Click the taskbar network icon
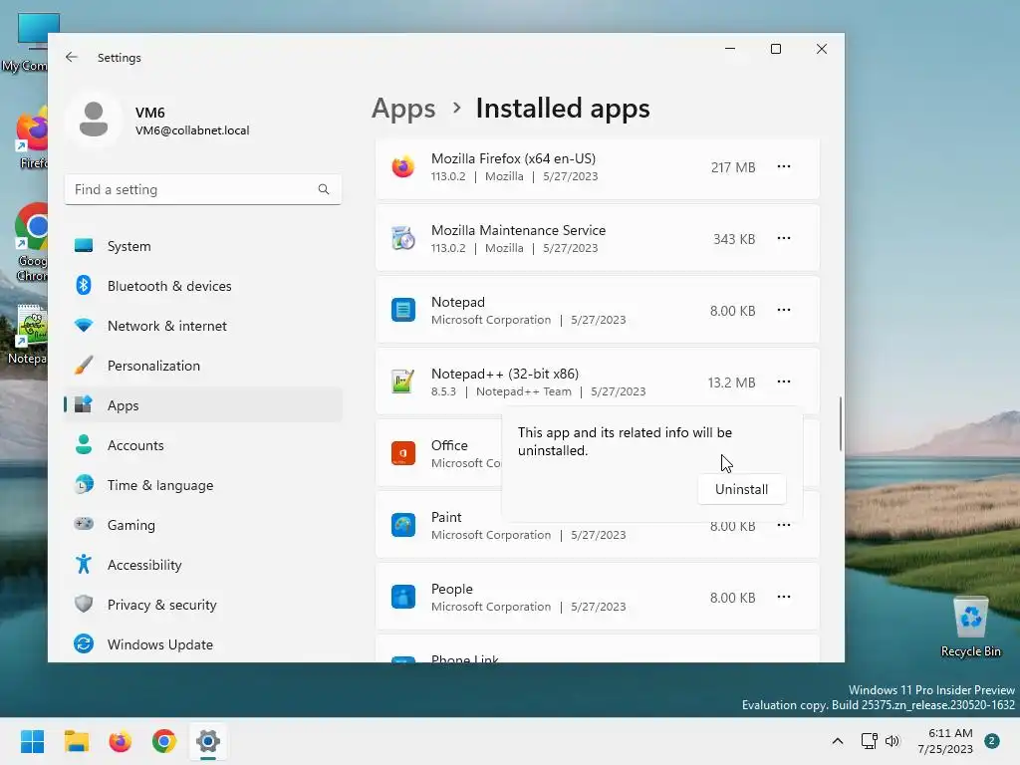 [x=869, y=741]
